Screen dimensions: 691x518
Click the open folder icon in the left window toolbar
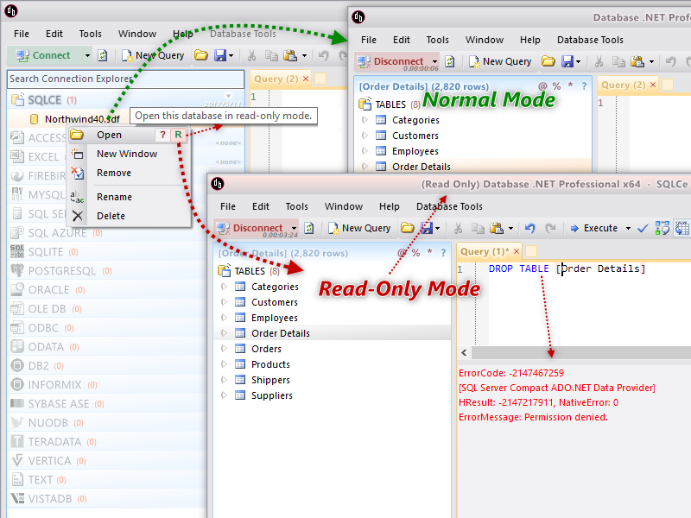click(201, 55)
